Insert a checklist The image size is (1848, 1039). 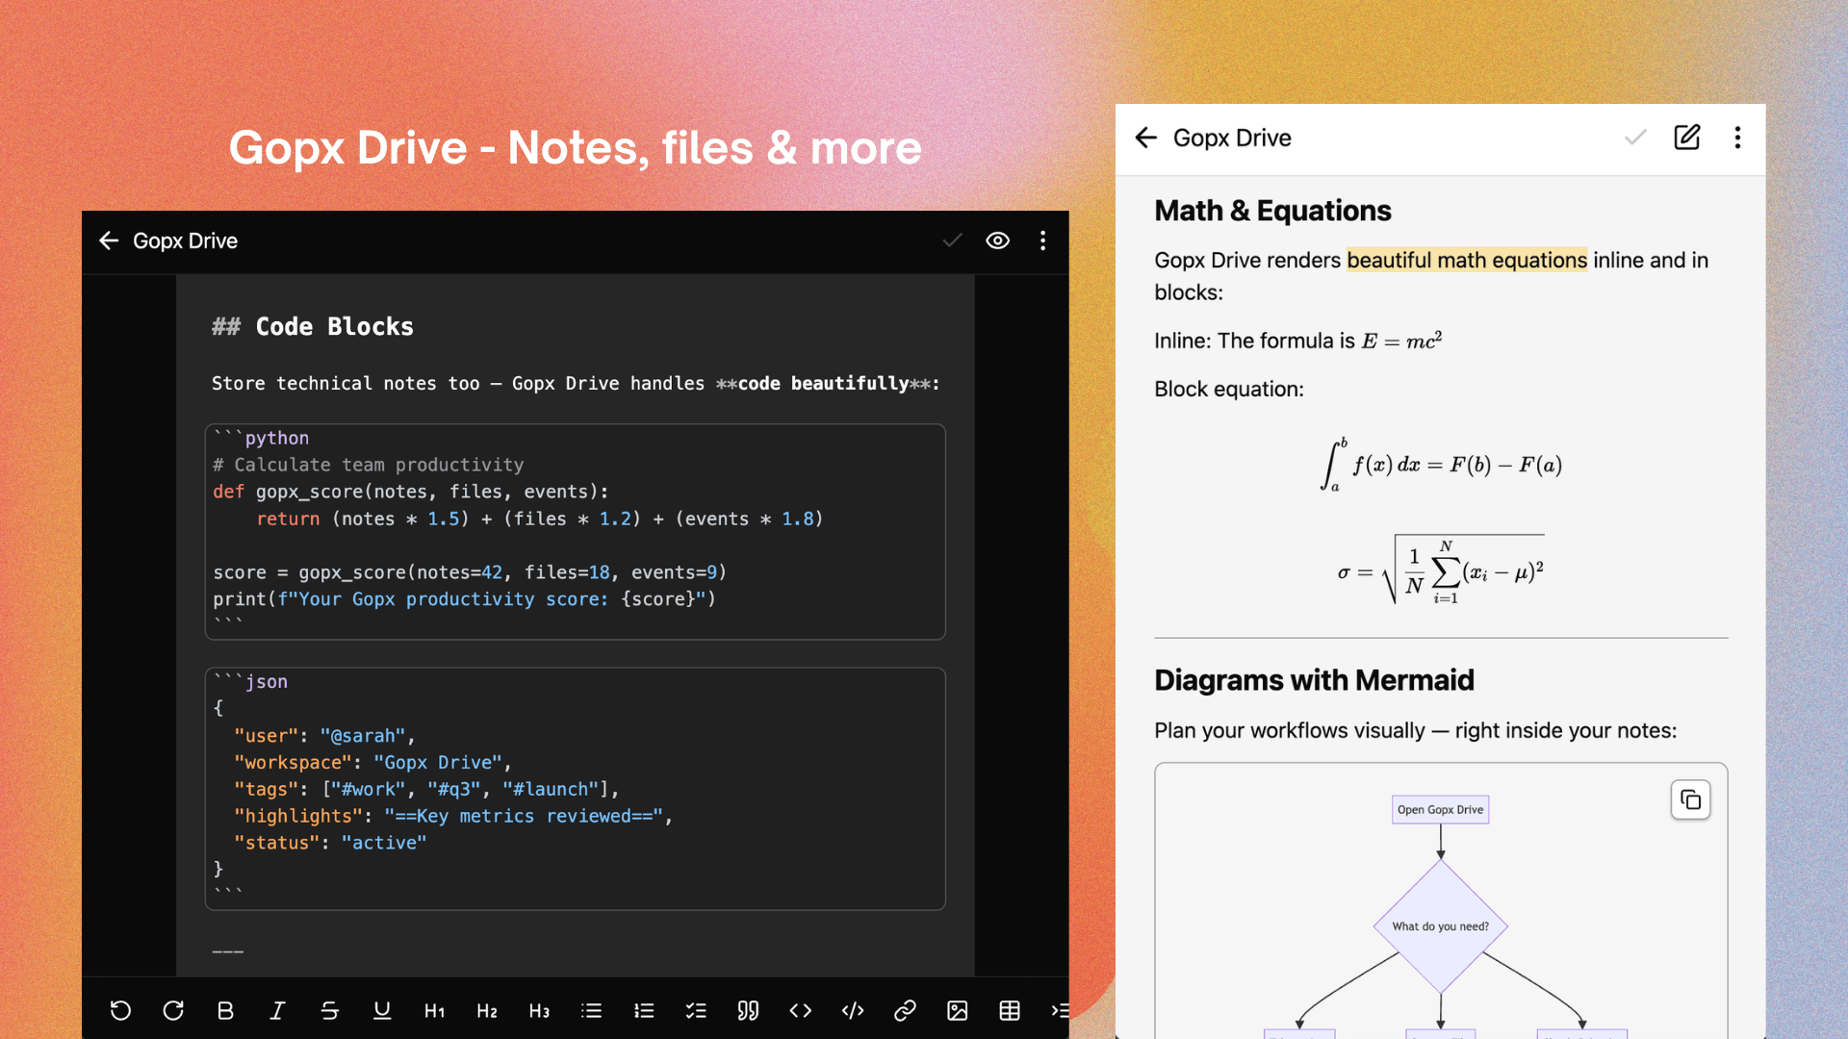[696, 1010]
